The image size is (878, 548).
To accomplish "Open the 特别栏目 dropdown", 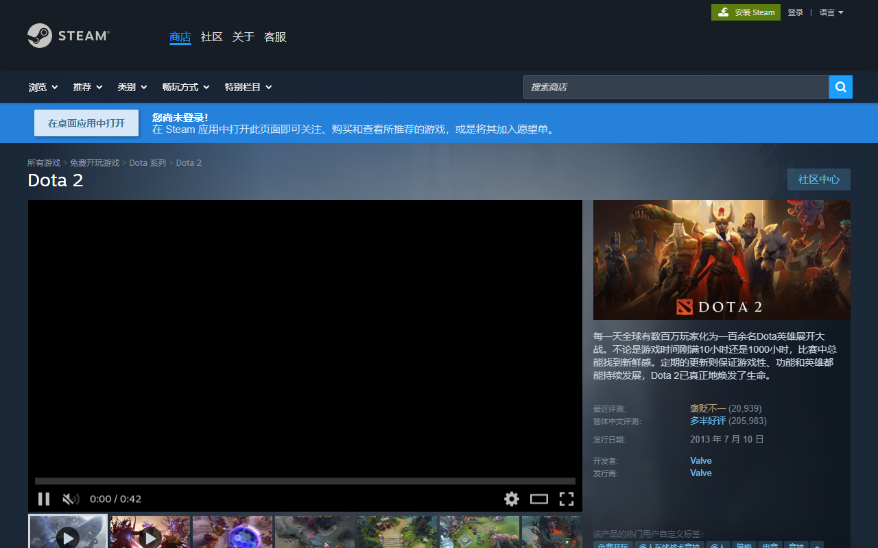I will coord(248,87).
